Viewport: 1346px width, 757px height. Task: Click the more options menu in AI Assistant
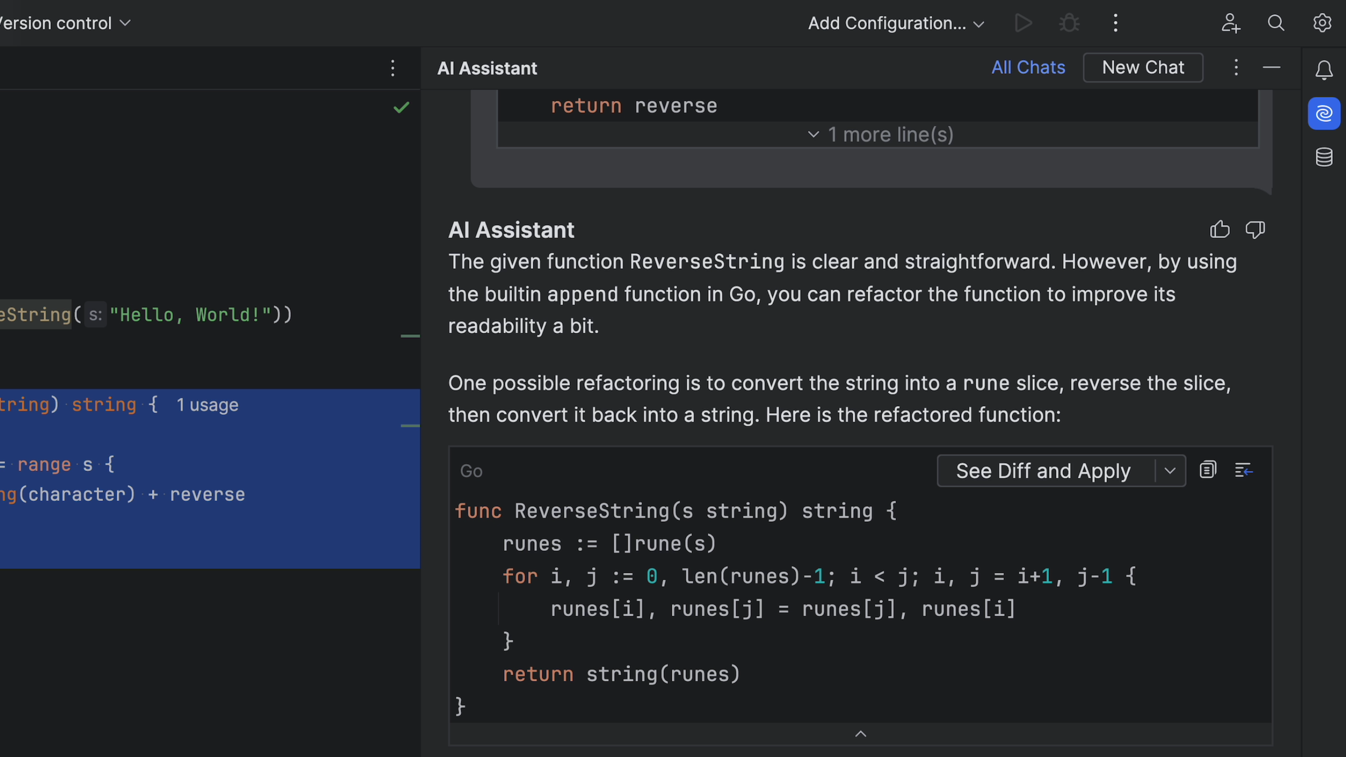(1236, 67)
